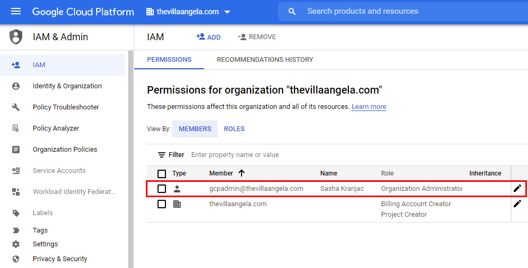
Task: View permissions by MEMBERS
Action: [x=195, y=129]
